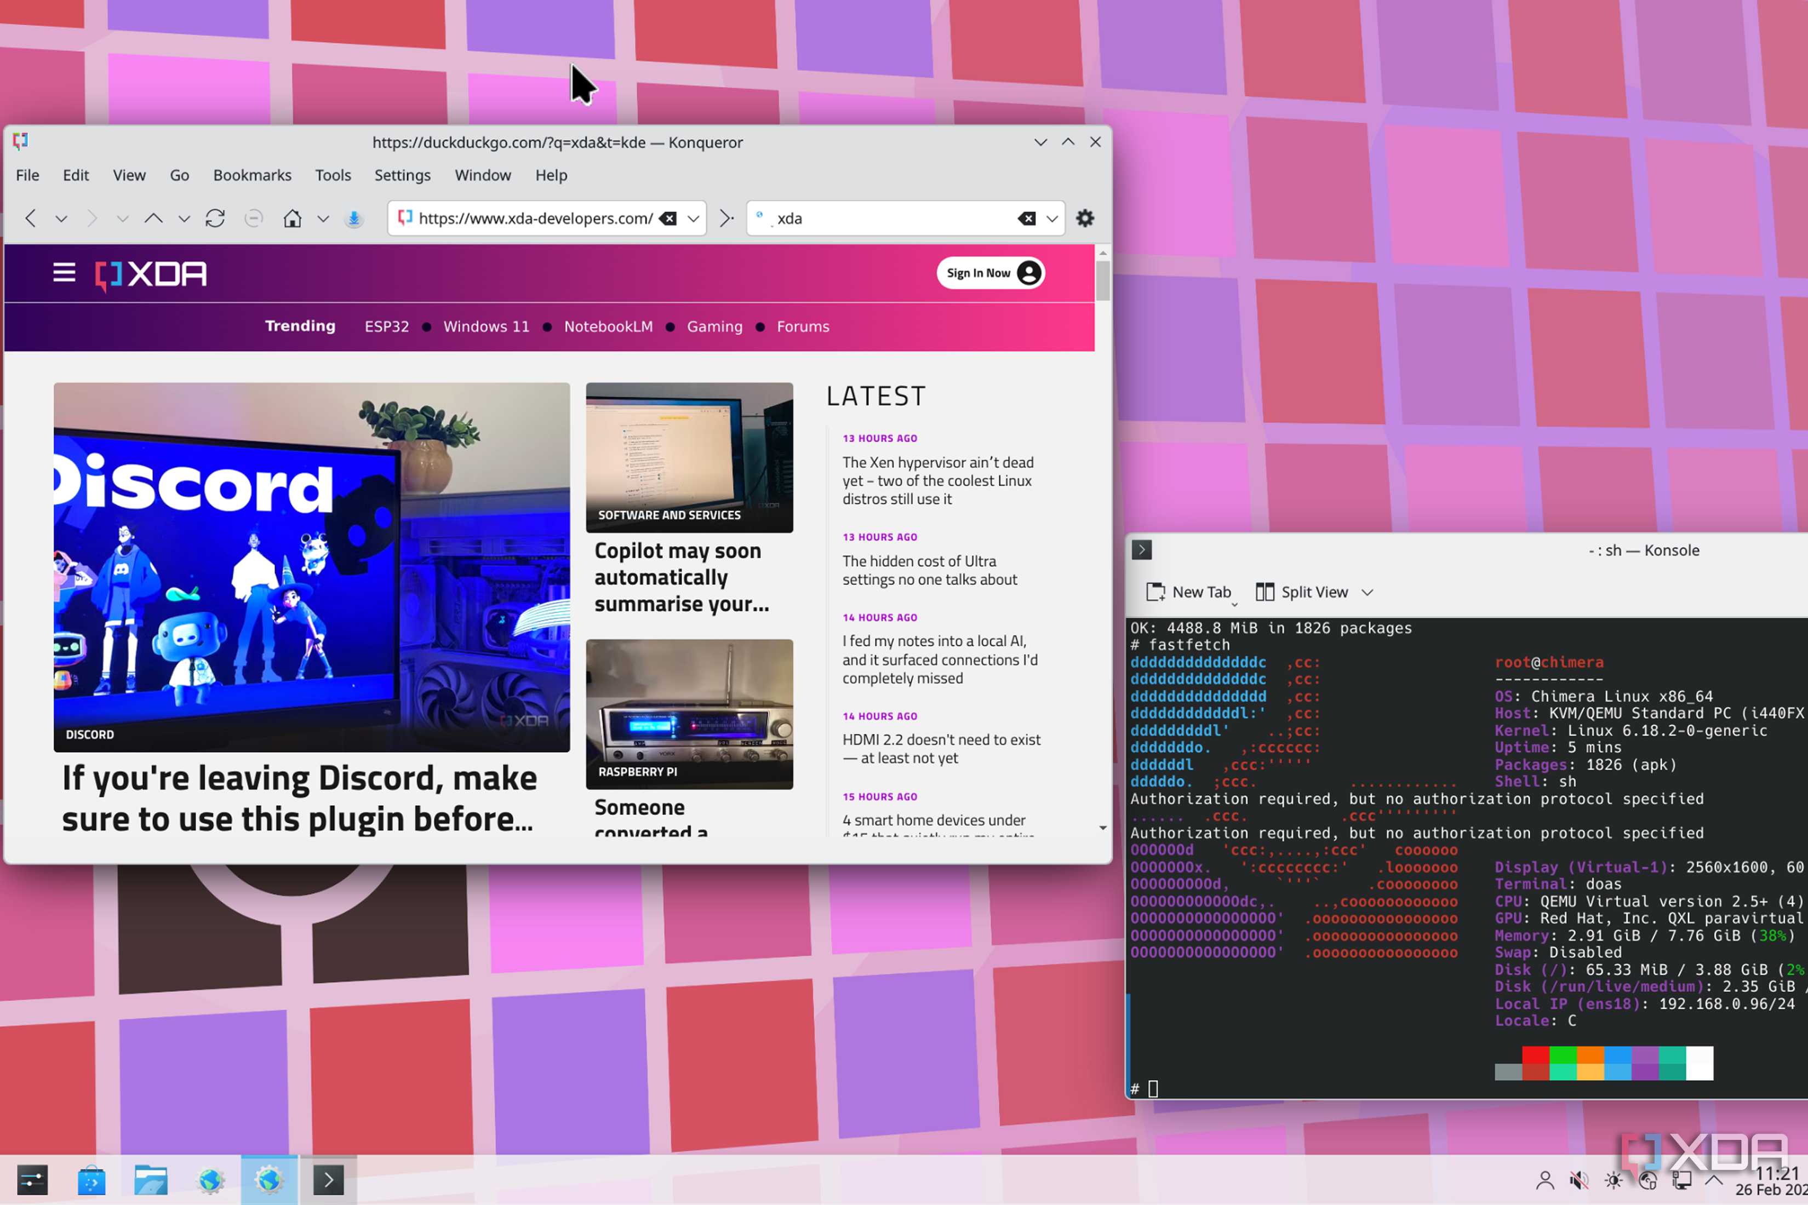The height and width of the screenshot is (1205, 1808).
Task: Open the Gaming trending link
Action: point(715,326)
